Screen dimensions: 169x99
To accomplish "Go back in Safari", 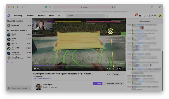I will [22, 7].
